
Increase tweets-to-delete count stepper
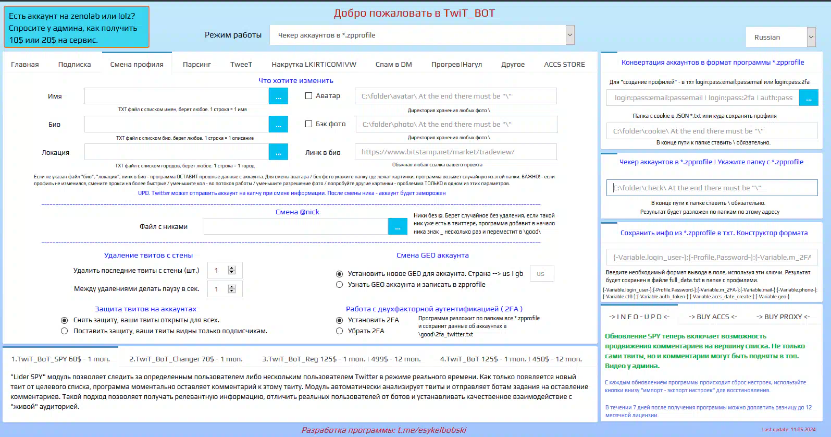(x=232, y=268)
